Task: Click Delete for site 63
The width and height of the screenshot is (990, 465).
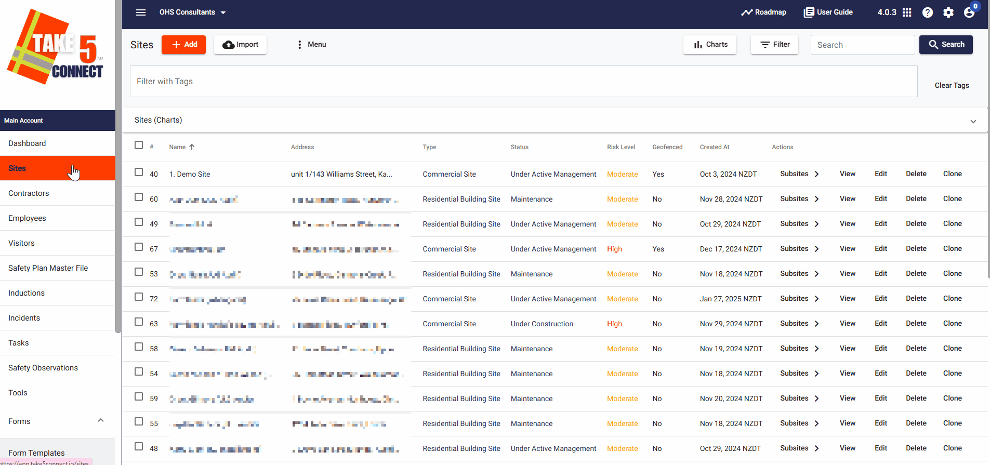Action: (x=916, y=324)
